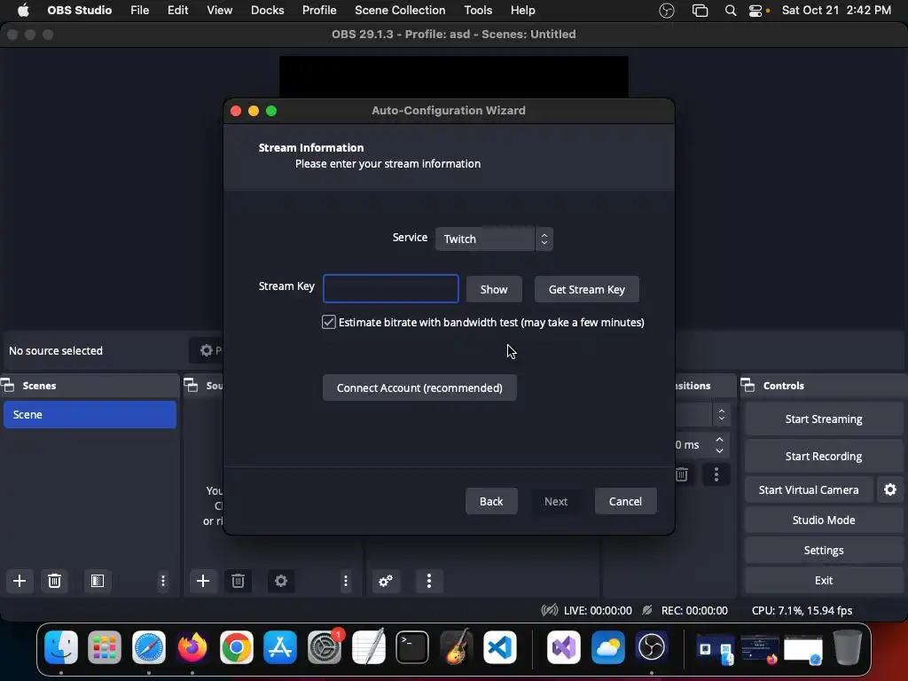This screenshot has height=681, width=908.
Task: Open scene filters icon in Scenes panel
Action: [98, 581]
